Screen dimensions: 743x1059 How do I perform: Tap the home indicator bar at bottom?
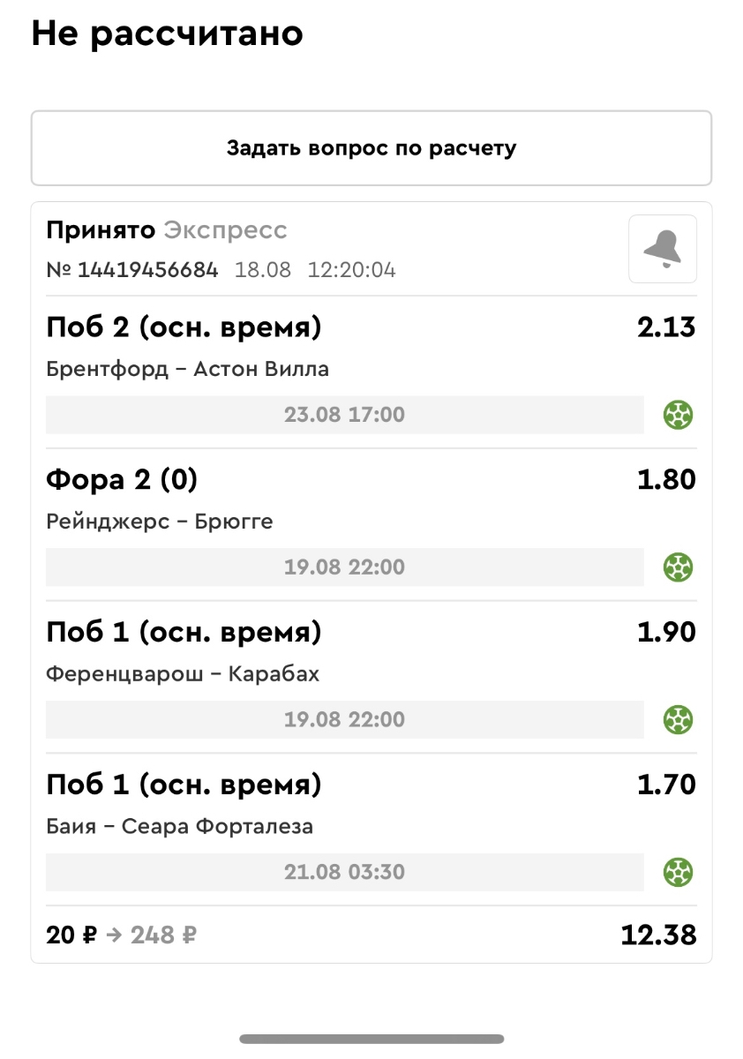(371, 1039)
